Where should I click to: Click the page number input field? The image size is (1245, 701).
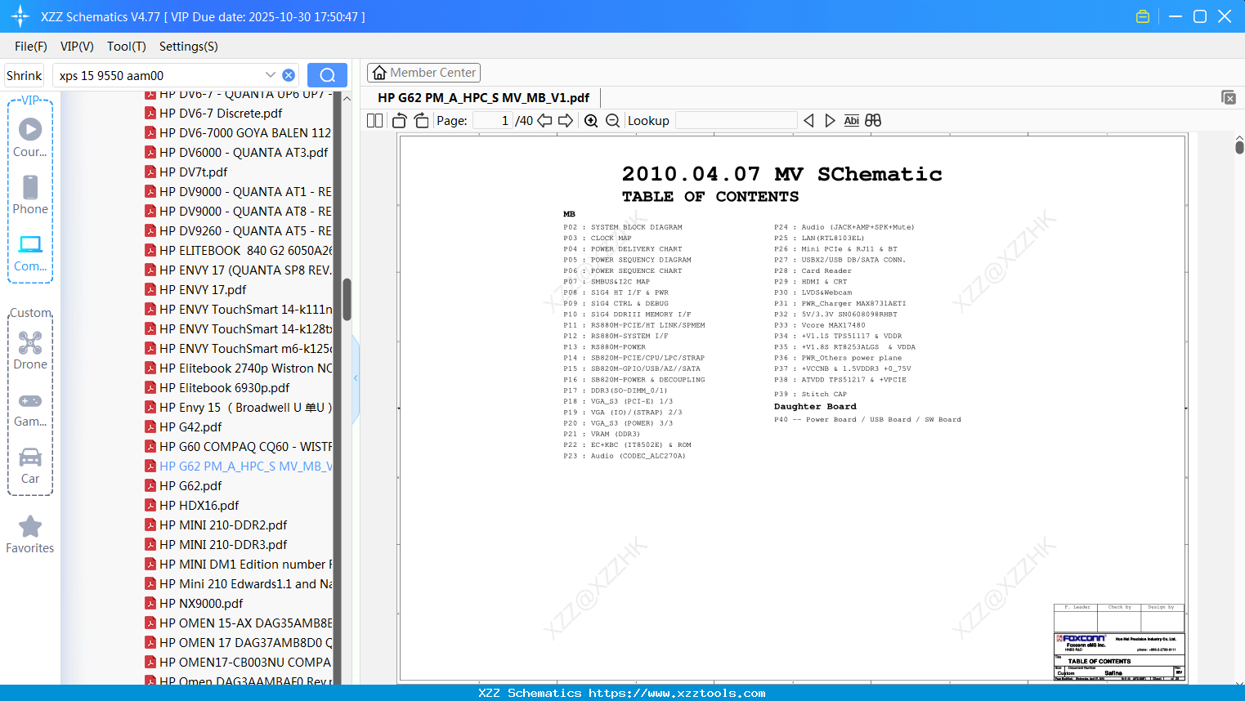click(x=493, y=121)
